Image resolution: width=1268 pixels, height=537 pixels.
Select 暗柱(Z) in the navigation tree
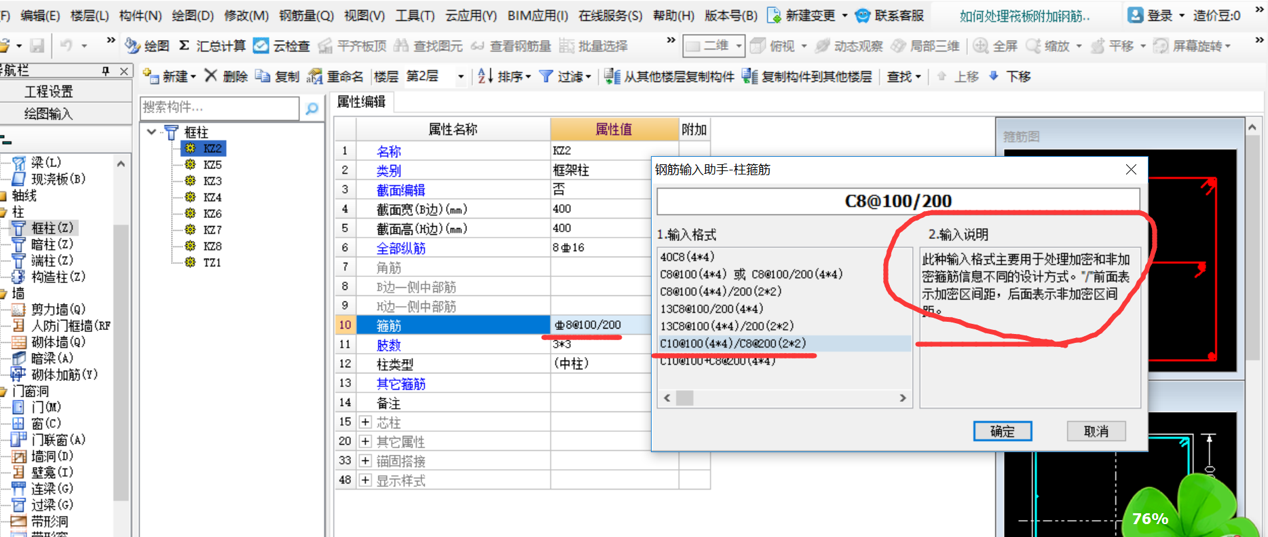52,244
